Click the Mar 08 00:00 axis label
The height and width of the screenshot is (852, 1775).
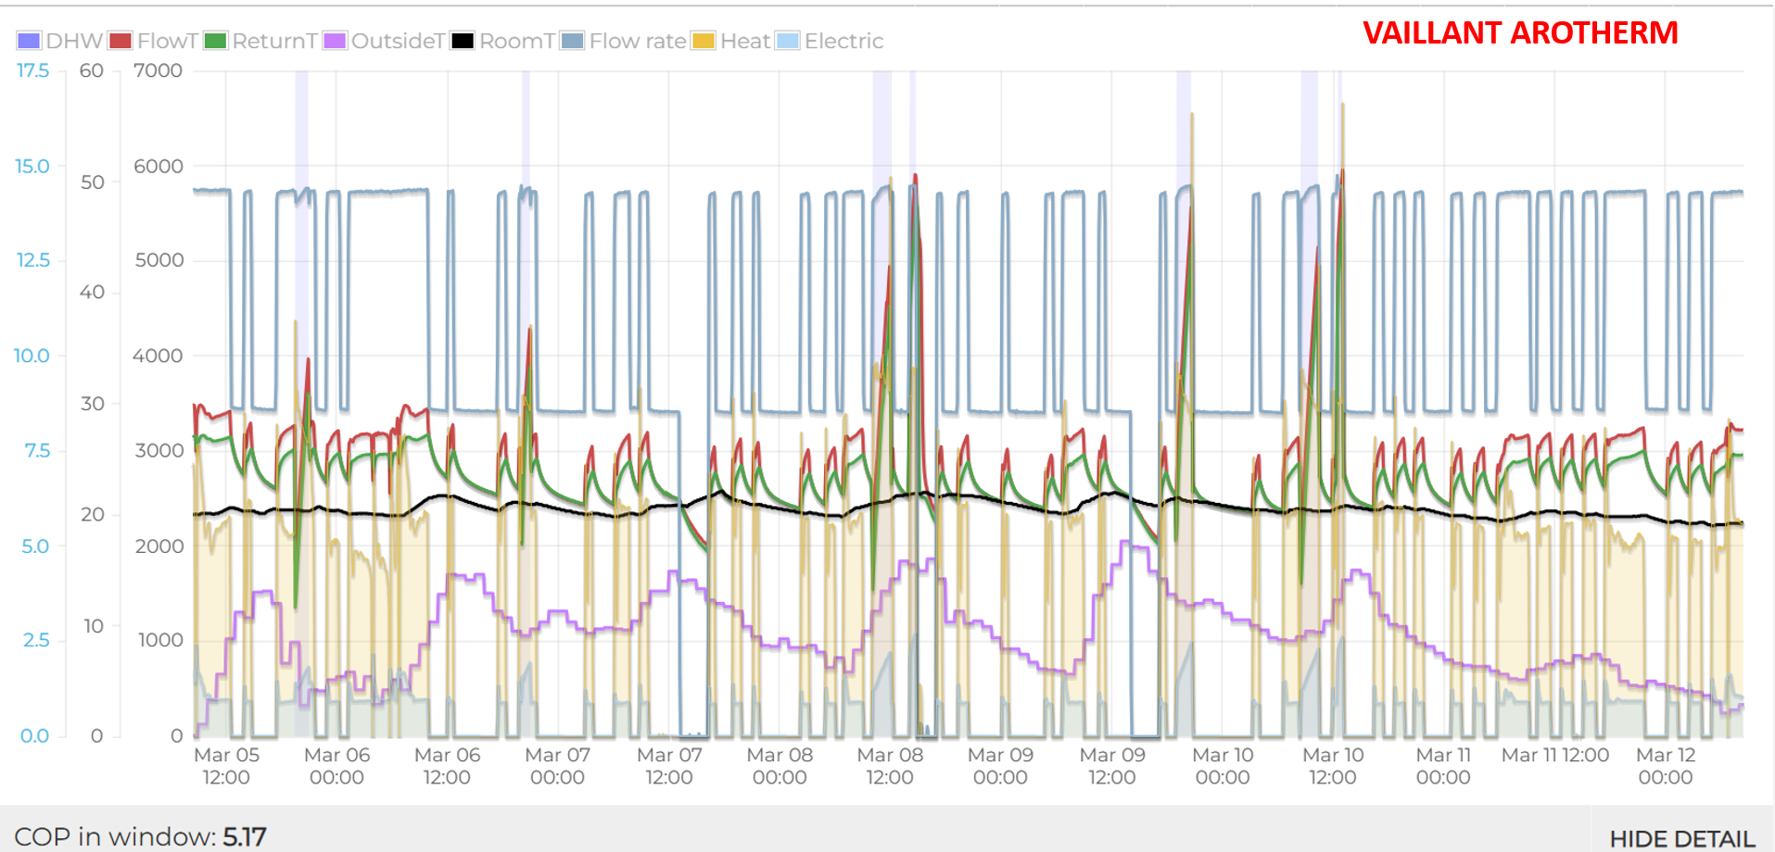tap(780, 766)
